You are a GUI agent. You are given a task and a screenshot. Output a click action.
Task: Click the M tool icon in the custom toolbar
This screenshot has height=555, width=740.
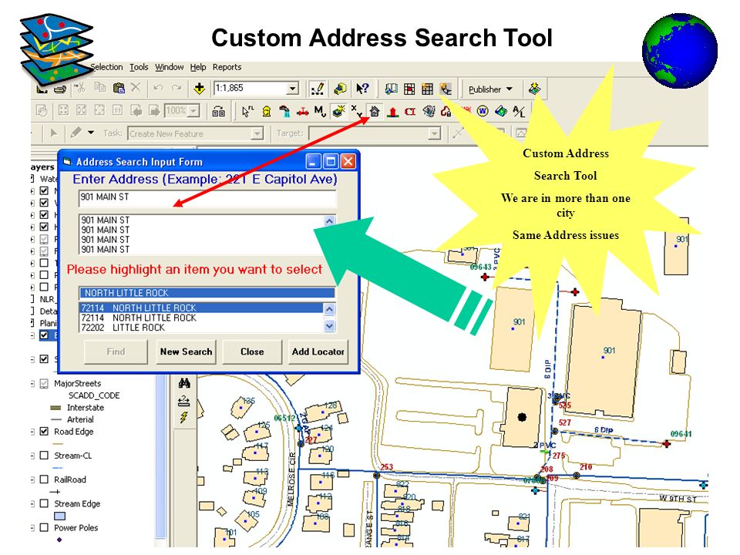click(320, 111)
